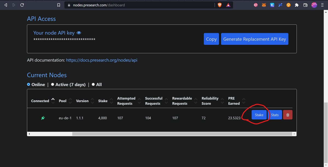
Task: Click the browser forward arrow
Action: click(14, 5)
